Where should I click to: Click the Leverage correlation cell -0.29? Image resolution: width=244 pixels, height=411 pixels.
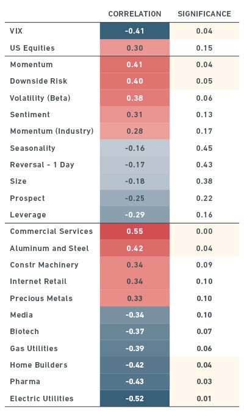tap(135, 215)
